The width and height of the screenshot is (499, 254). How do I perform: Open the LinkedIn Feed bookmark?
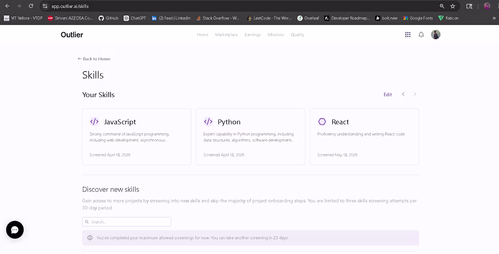tap(171, 18)
